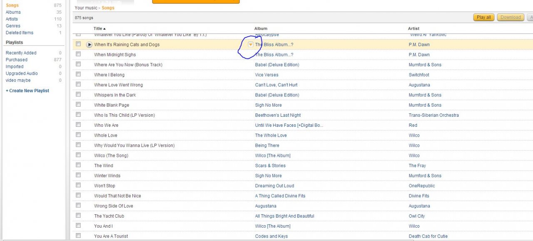
Task: Open the Vice Verses album link
Action: (x=267, y=75)
